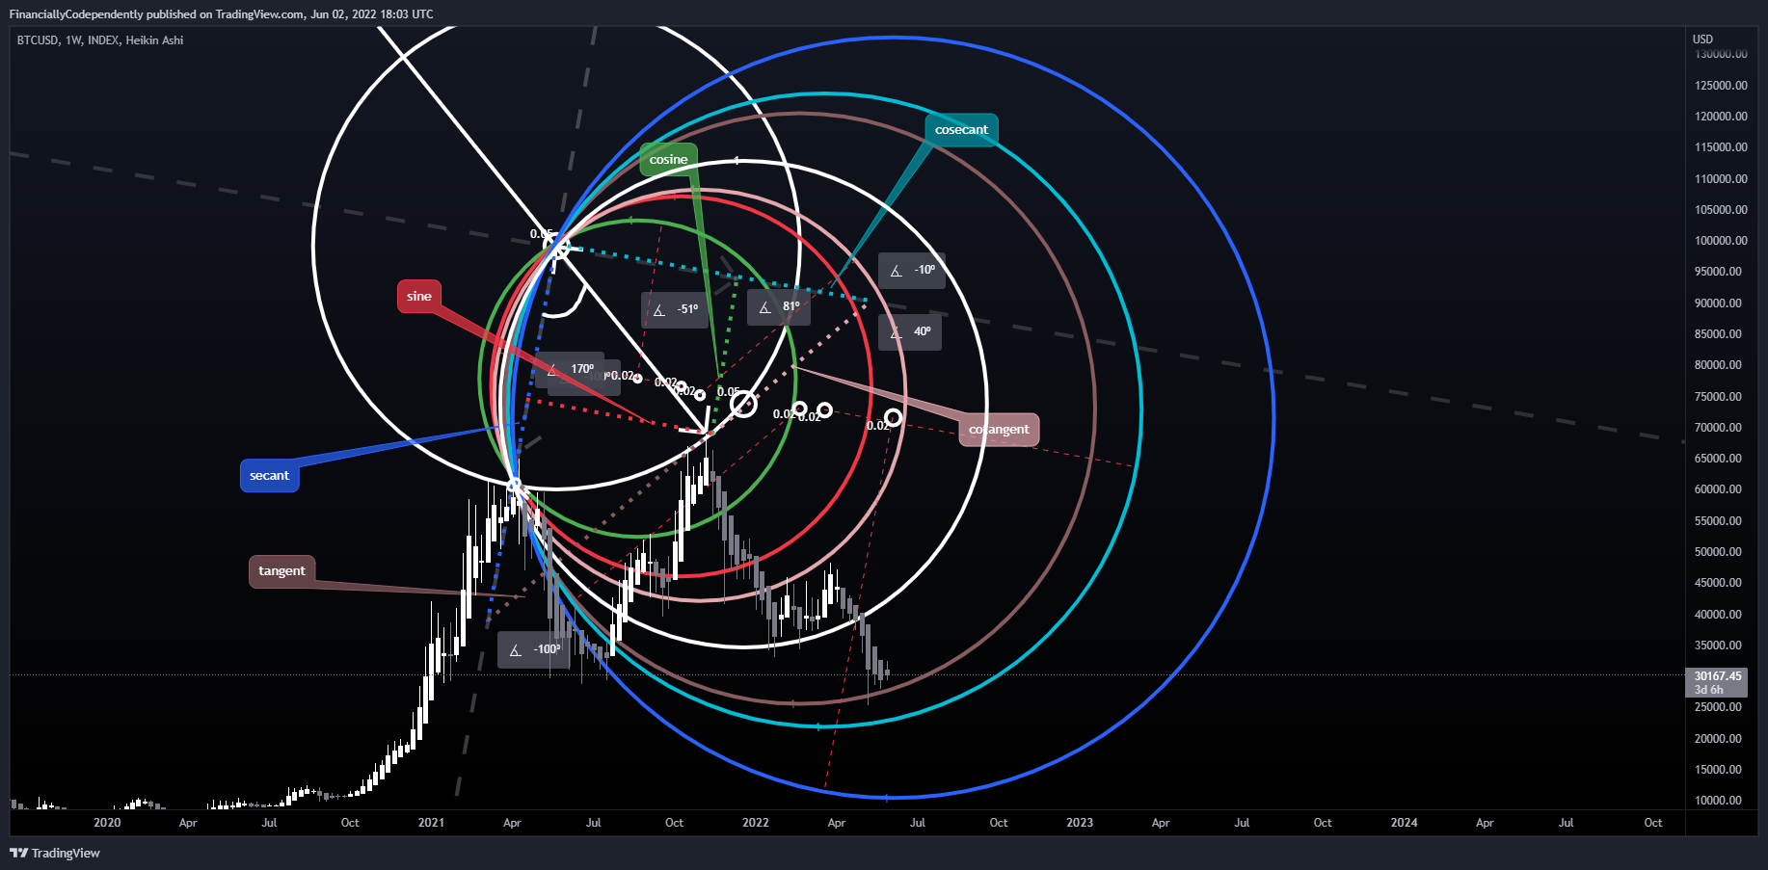1768x870 pixels.
Task: Click the -100° angle measurement label
Action: pos(534,649)
